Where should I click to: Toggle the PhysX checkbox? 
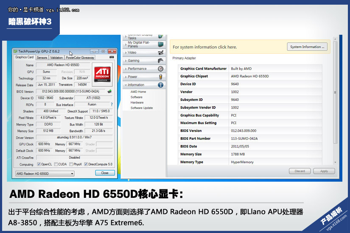point(71,164)
